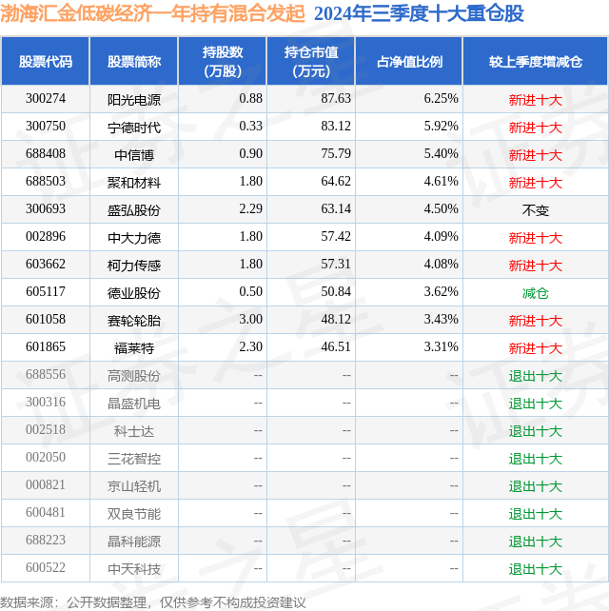Click 新进十大 status for 阳光电源
This screenshot has width=609, height=611.
point(536,100)
